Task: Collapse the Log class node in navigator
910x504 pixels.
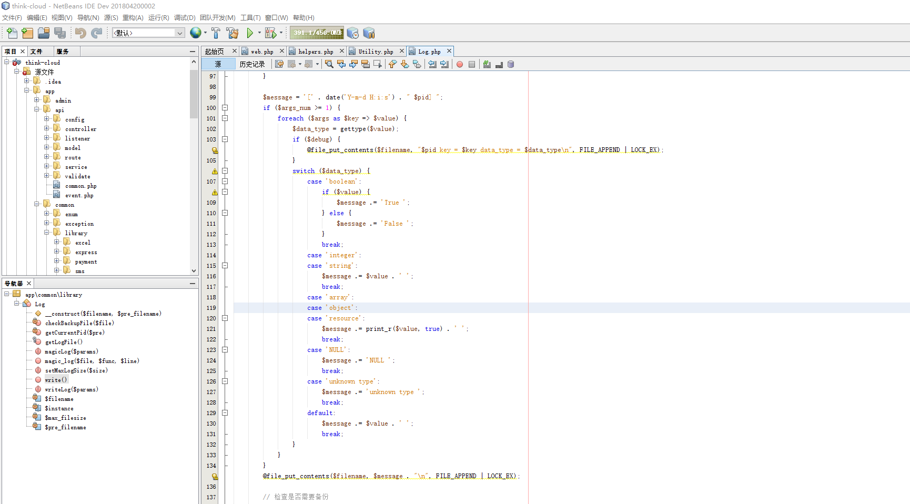Action: (x=17, y=304)
